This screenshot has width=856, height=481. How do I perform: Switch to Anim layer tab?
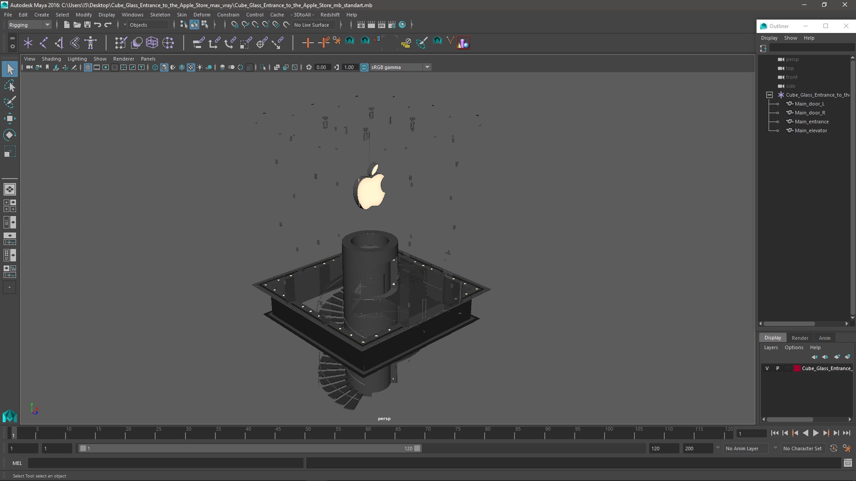pyautogui.click(x=824, y=338)
